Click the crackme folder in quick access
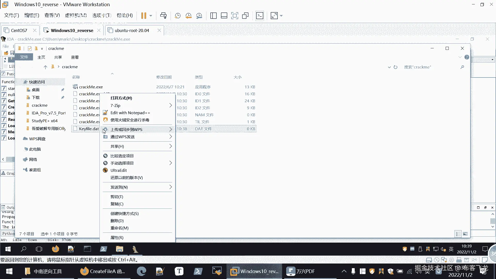Screen dimensions: 496x279 pos(40,105)
